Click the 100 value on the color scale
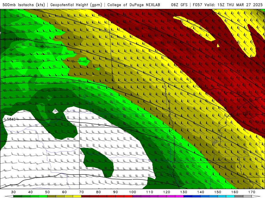Image resolution: width=265 pixels, height=198 pixels. point(132,192)
